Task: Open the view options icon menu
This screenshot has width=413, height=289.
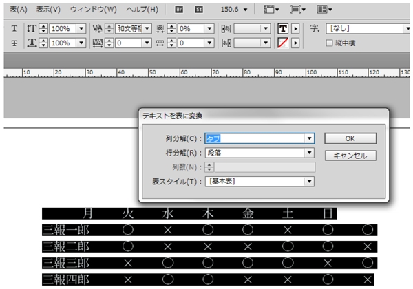Action: coord(273,10)
